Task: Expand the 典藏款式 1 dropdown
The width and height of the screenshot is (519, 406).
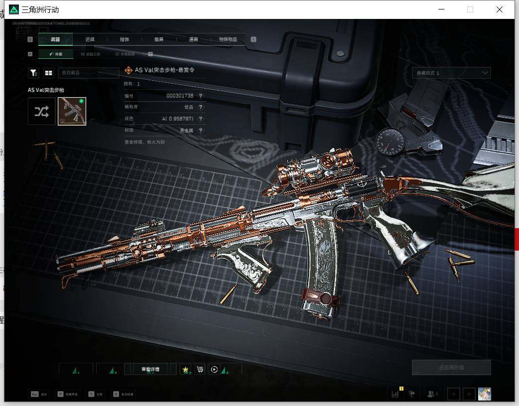Action: 451,73
